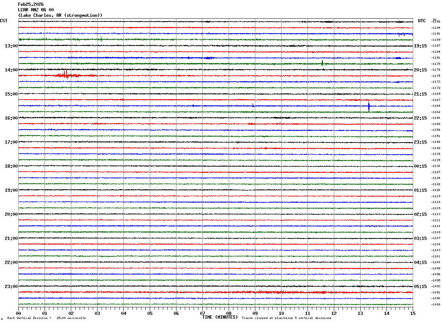442x323 pixels.
Task: Click the 18:00 CST time label
Action: coord(11,166)
